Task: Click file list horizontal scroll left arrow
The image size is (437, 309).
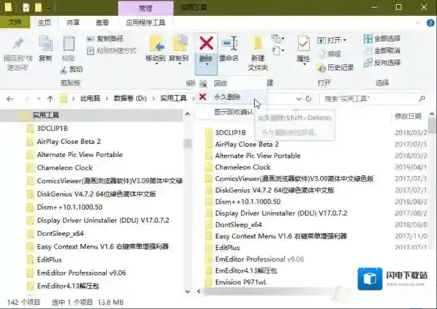Action: [x=199, y=291]
